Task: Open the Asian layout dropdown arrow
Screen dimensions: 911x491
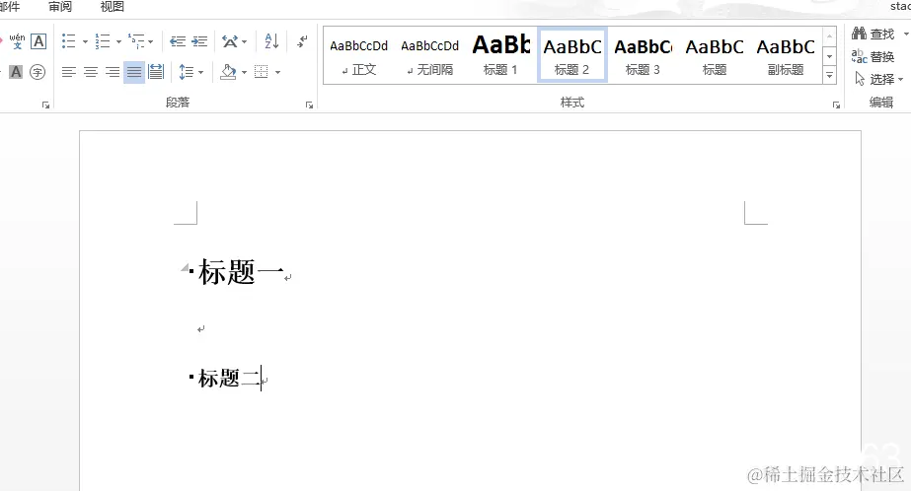Action: pyautogui.click(x=244, y=41)
